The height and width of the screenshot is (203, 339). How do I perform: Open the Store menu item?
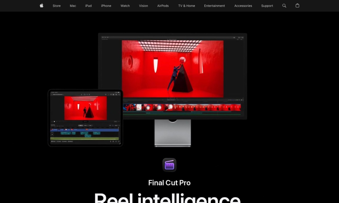point(57,6)
